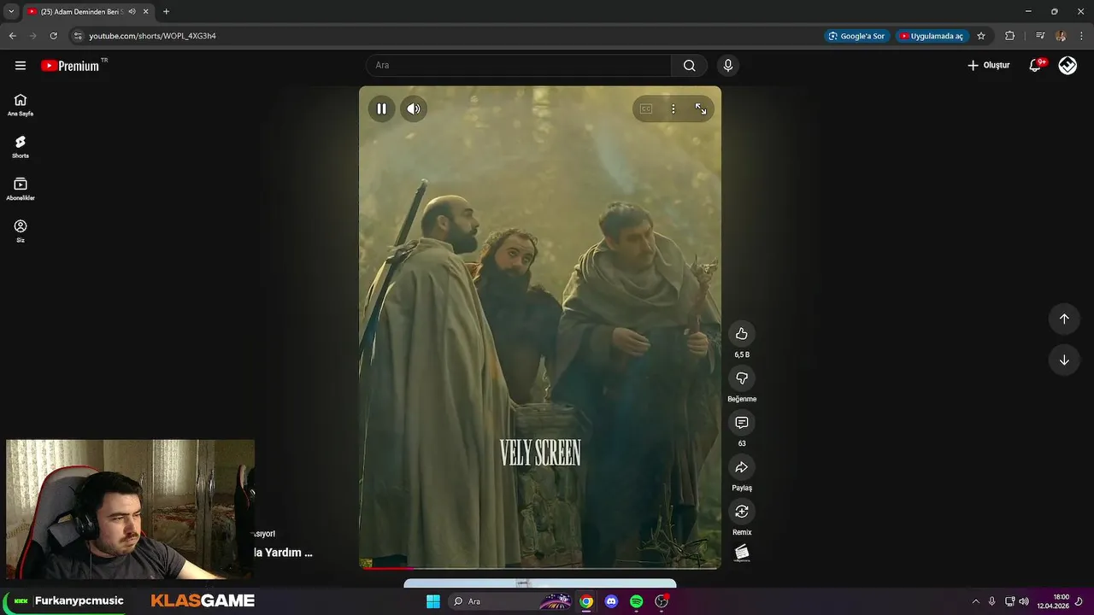Toggle closed captions on the Short
This screenshot has height=615, width=1094.
(646, 108)
